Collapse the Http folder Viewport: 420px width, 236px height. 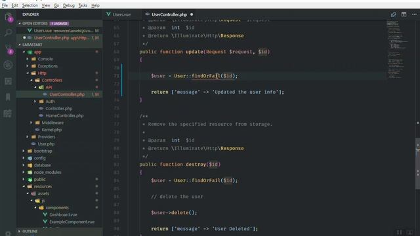pos(28,73)
